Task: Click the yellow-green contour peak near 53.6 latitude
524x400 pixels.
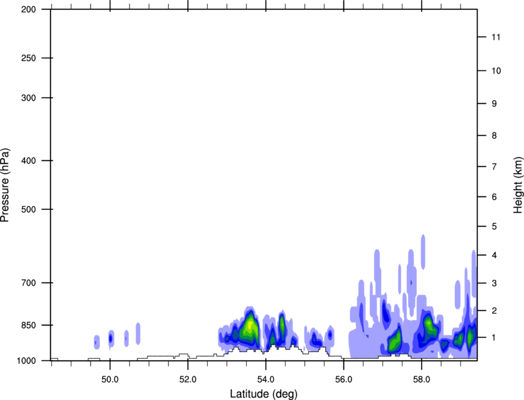Action: (250, 326)
